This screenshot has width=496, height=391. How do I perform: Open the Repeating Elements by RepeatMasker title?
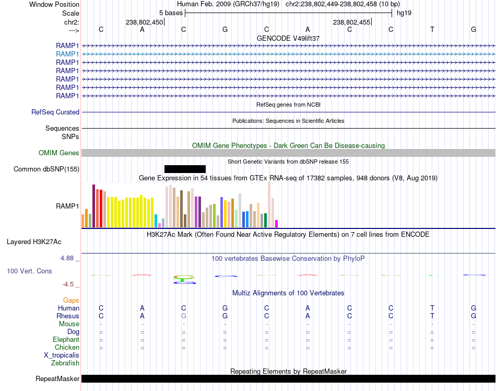288,371
